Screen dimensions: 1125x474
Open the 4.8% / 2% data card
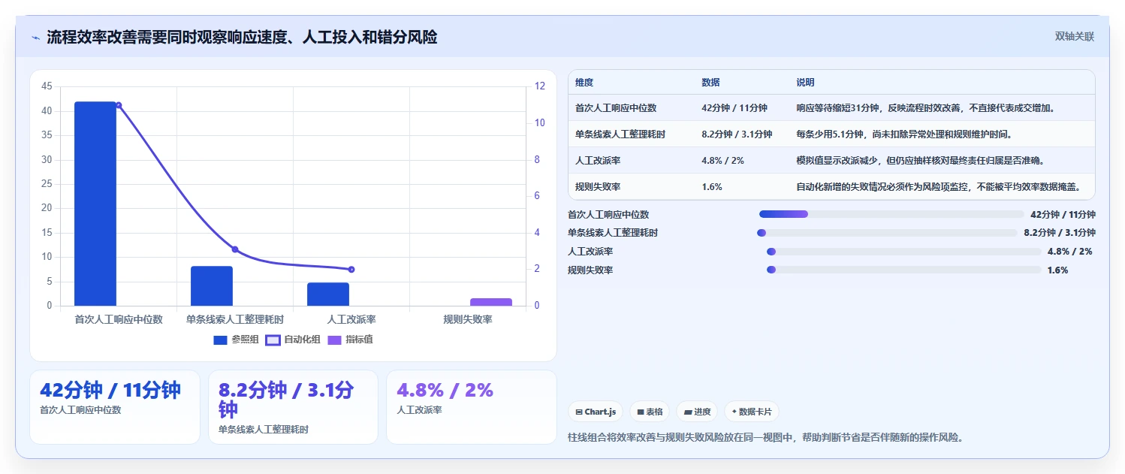pos(472,407)
